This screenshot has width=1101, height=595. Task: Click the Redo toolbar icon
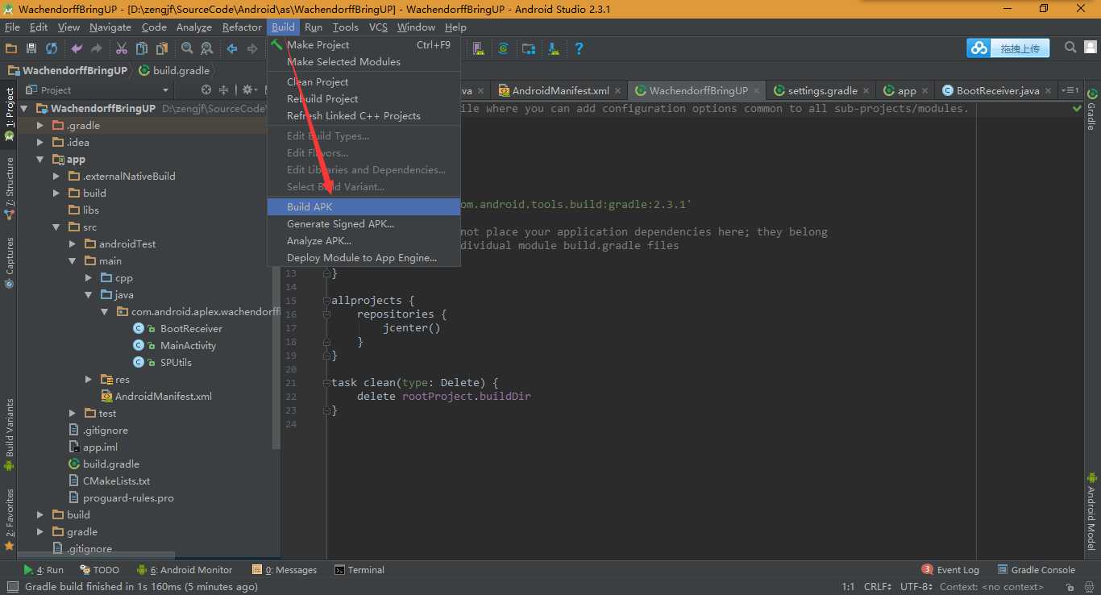pos(97,48)
